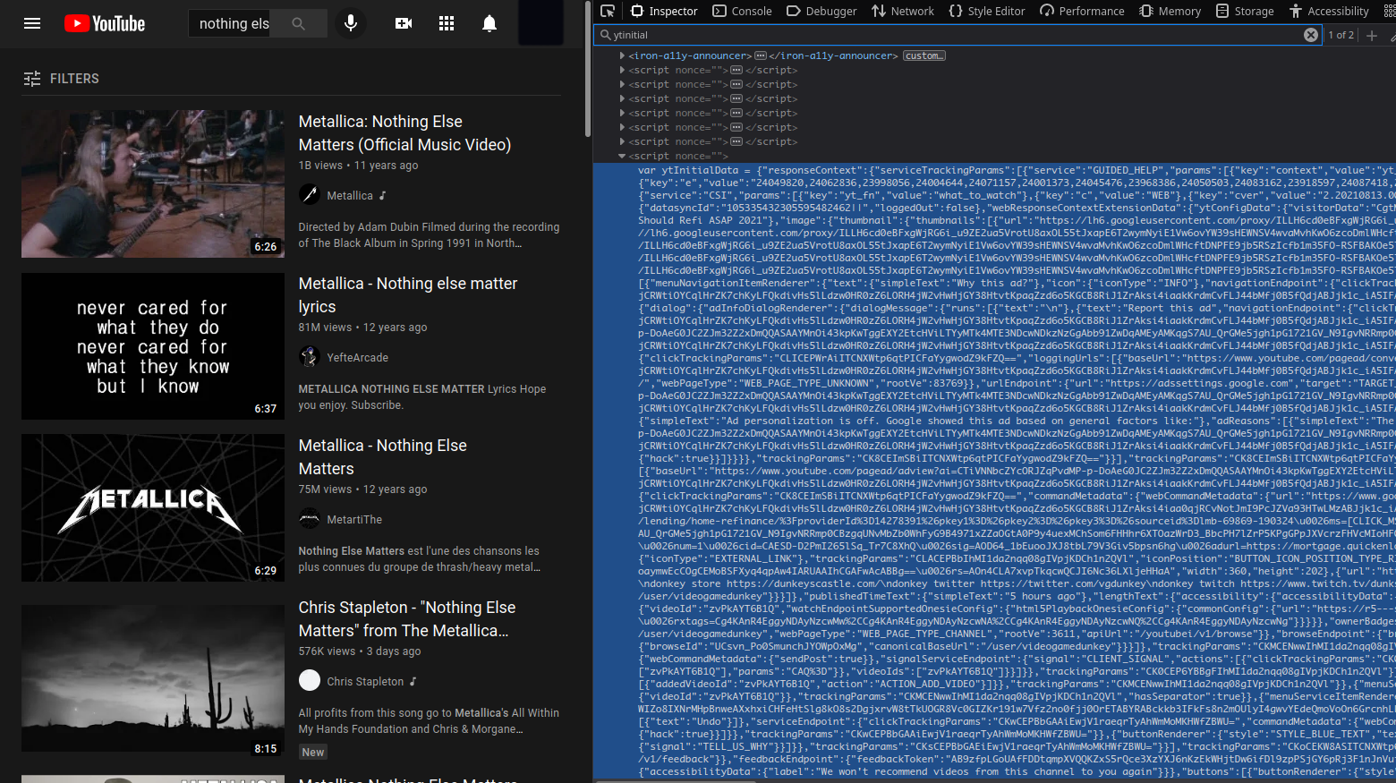Open the YouTube apps grid icon
1396x783 pixels.
447,23
